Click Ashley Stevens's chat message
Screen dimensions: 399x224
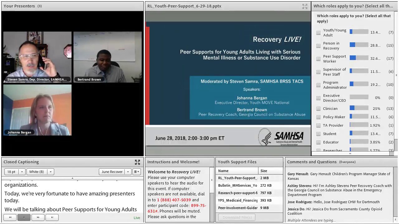340,190
